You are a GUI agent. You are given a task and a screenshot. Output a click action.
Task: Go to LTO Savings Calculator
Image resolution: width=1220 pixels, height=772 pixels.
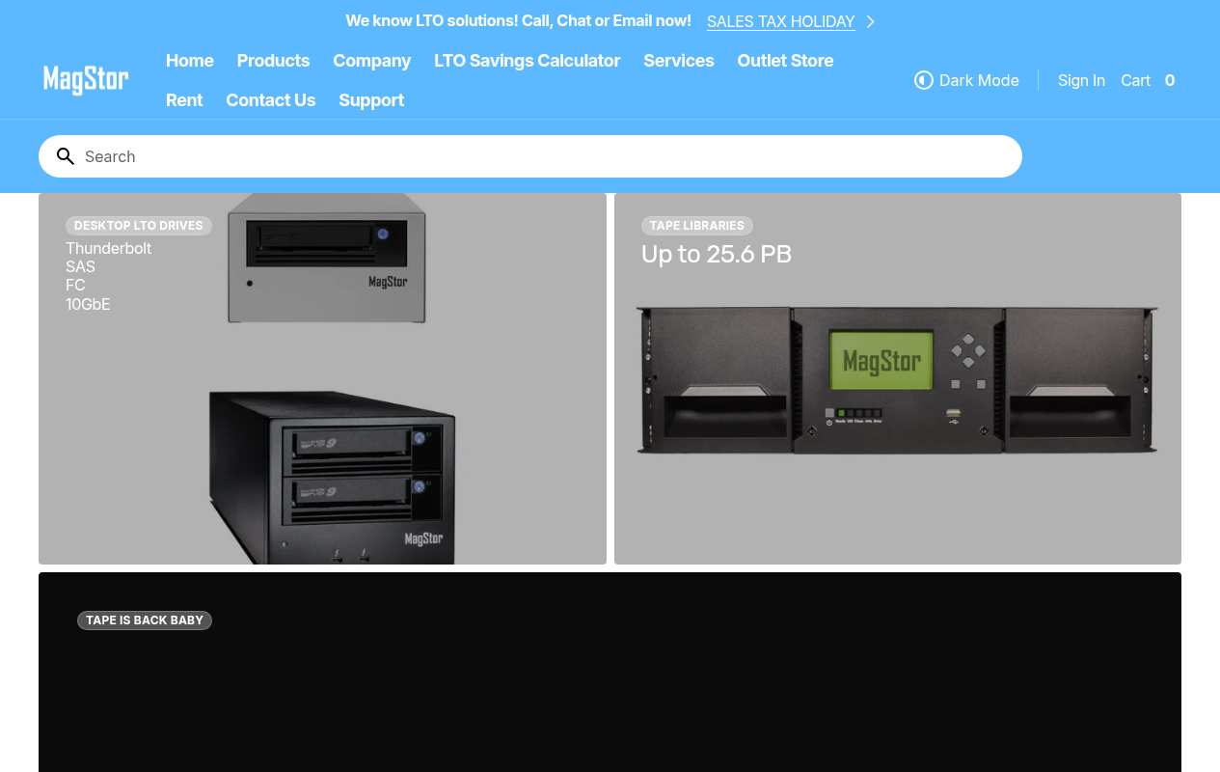pos(527,61)
